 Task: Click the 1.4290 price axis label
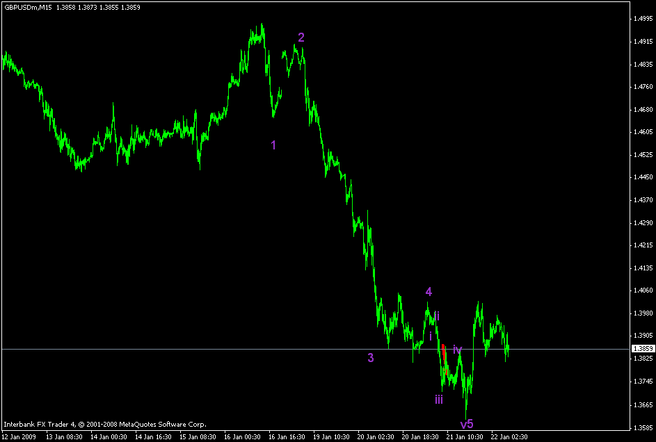point(643,222)
